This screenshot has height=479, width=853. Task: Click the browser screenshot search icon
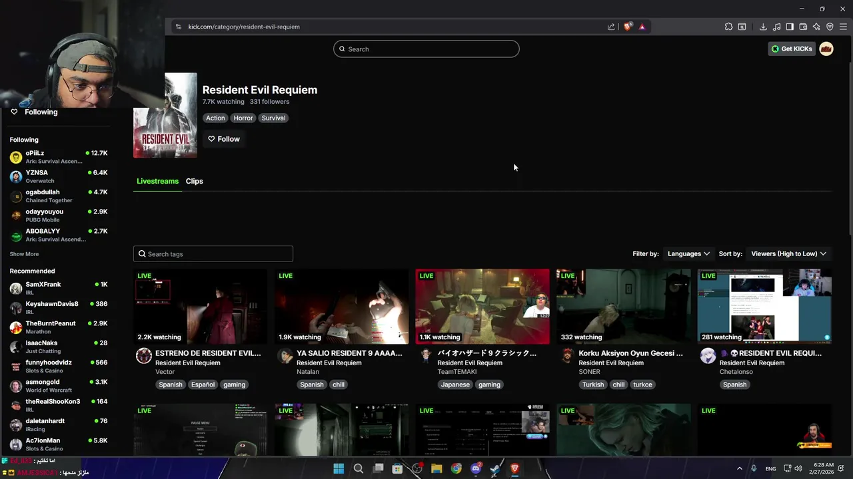[x=742, y=27]
